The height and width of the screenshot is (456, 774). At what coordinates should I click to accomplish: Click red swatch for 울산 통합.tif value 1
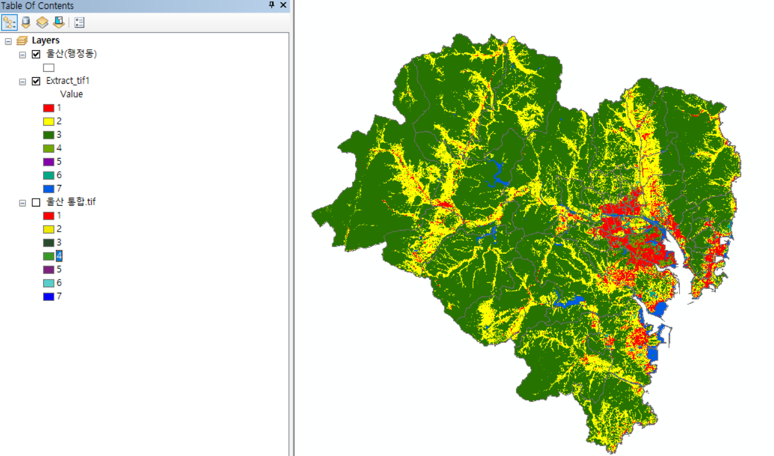tap(48, 215)
